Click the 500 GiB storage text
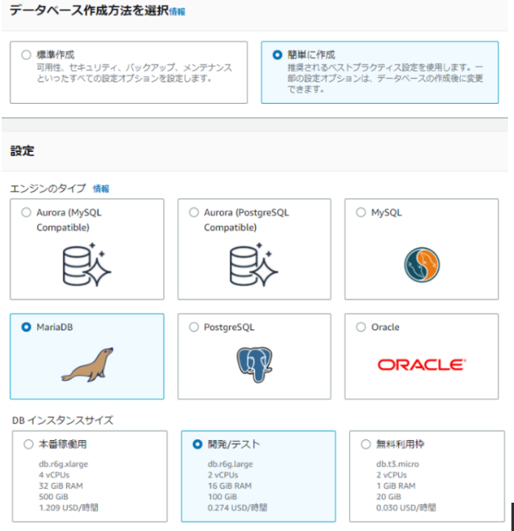The image size is (514, 531). click(x=53, y=497)
